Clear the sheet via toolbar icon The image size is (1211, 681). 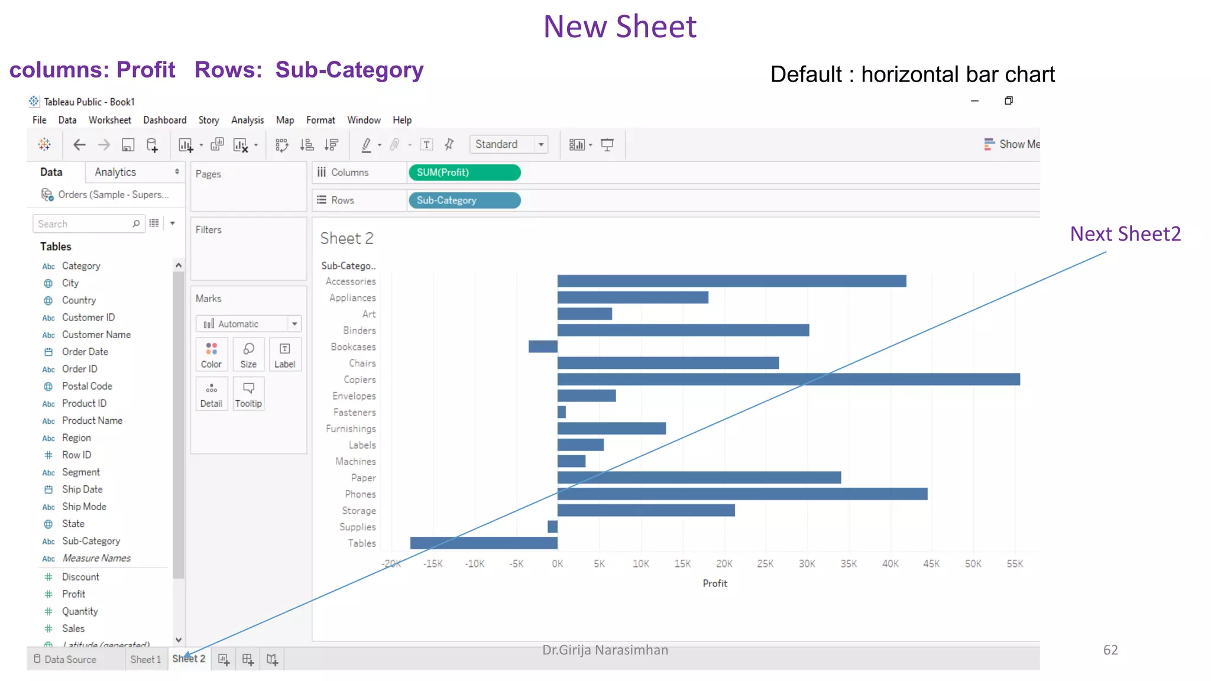(x=241, y=145)
